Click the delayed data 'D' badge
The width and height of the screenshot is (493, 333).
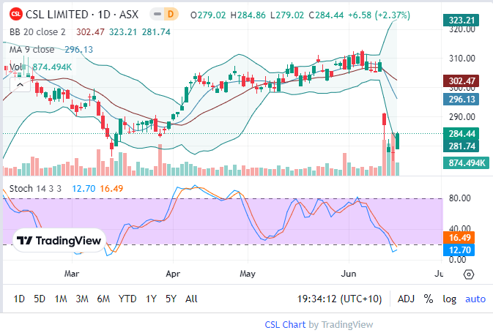click(171, 15)
